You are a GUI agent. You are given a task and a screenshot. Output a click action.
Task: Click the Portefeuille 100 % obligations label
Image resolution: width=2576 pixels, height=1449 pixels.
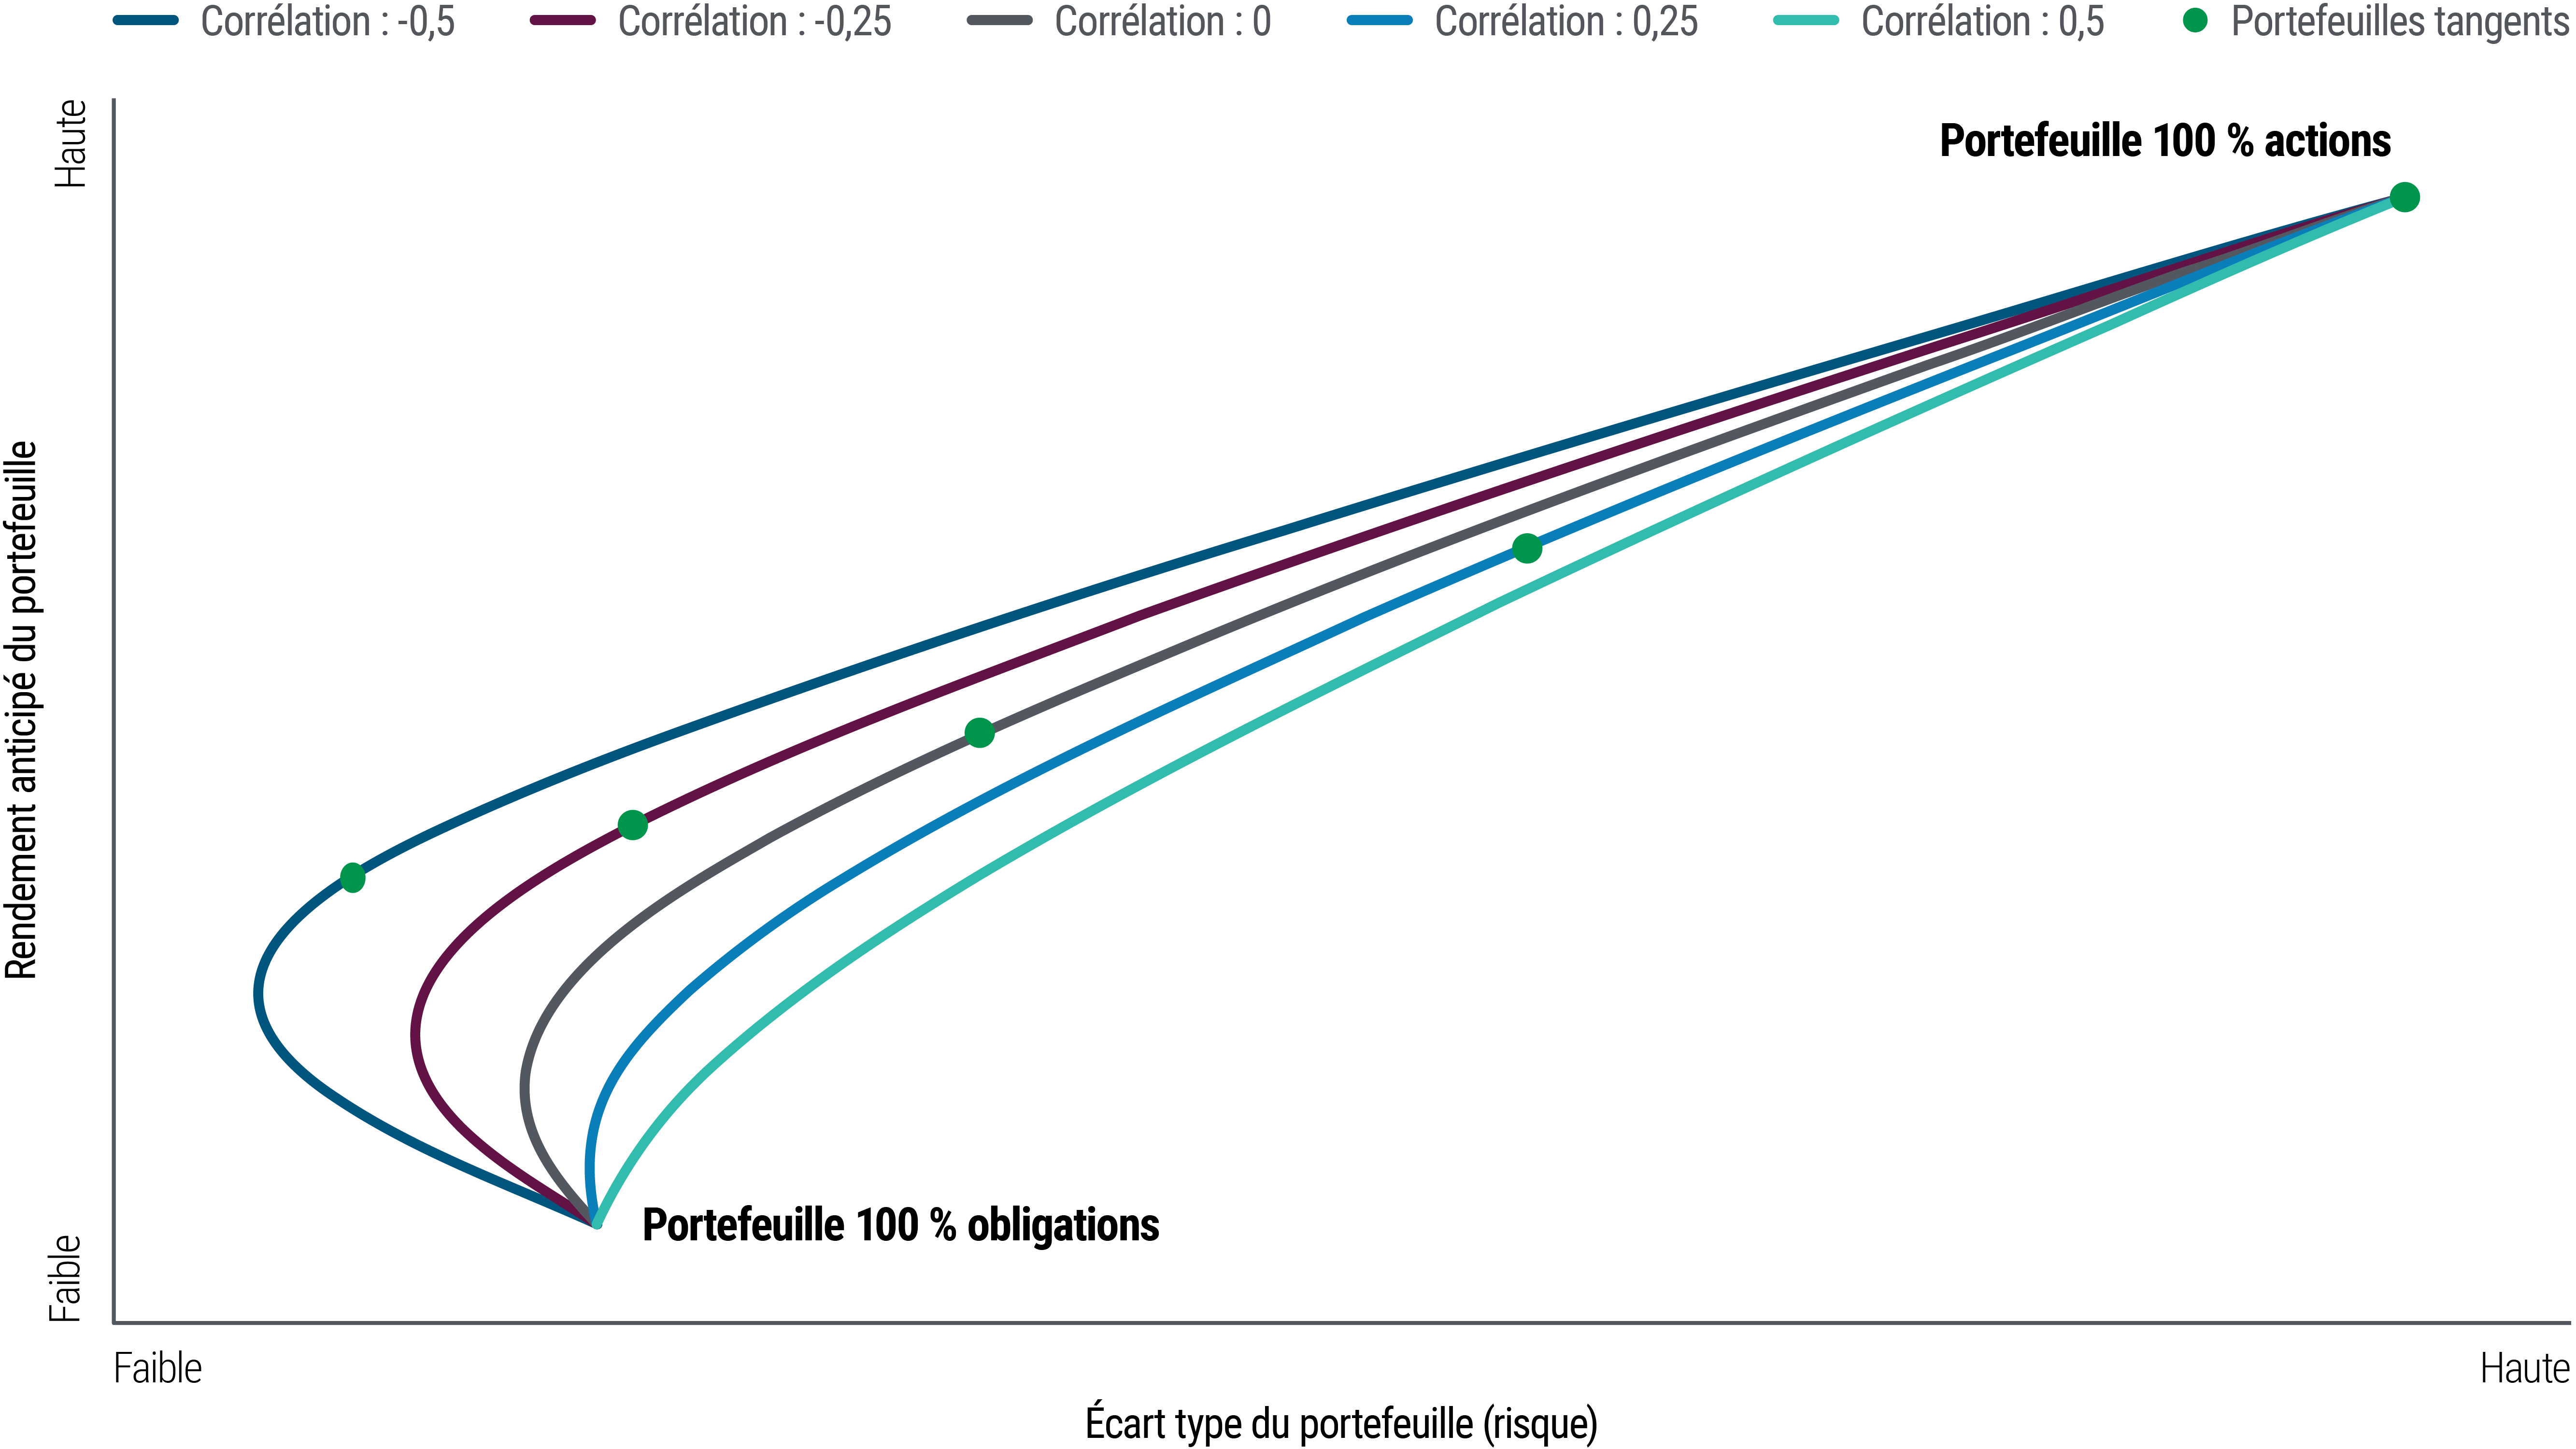tap(900, 1225)
